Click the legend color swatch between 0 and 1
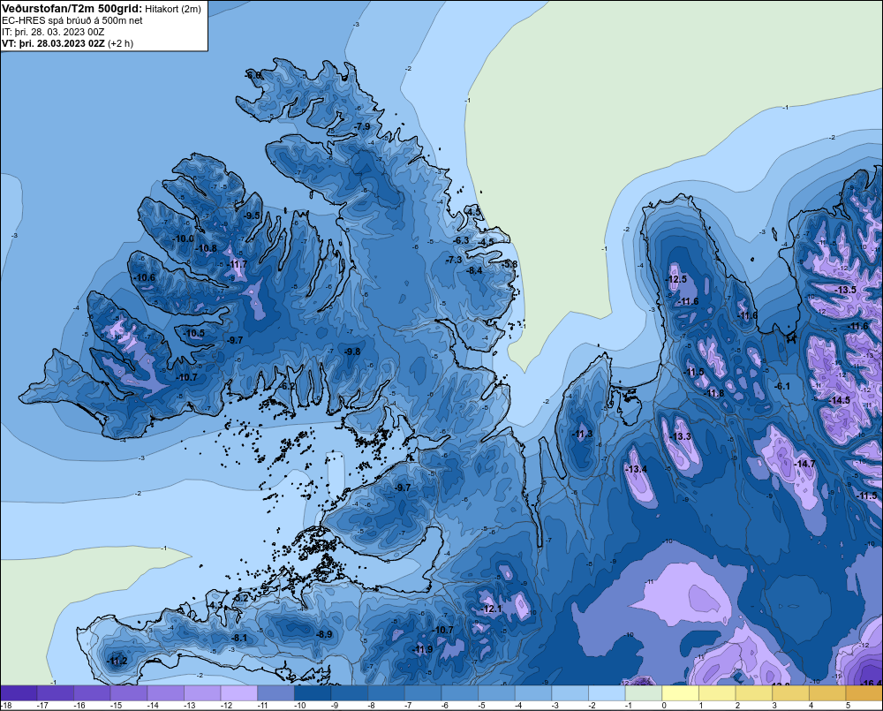The width and height of the screenshot is (883, 711). pyautogui.click(x=680, y=693)
